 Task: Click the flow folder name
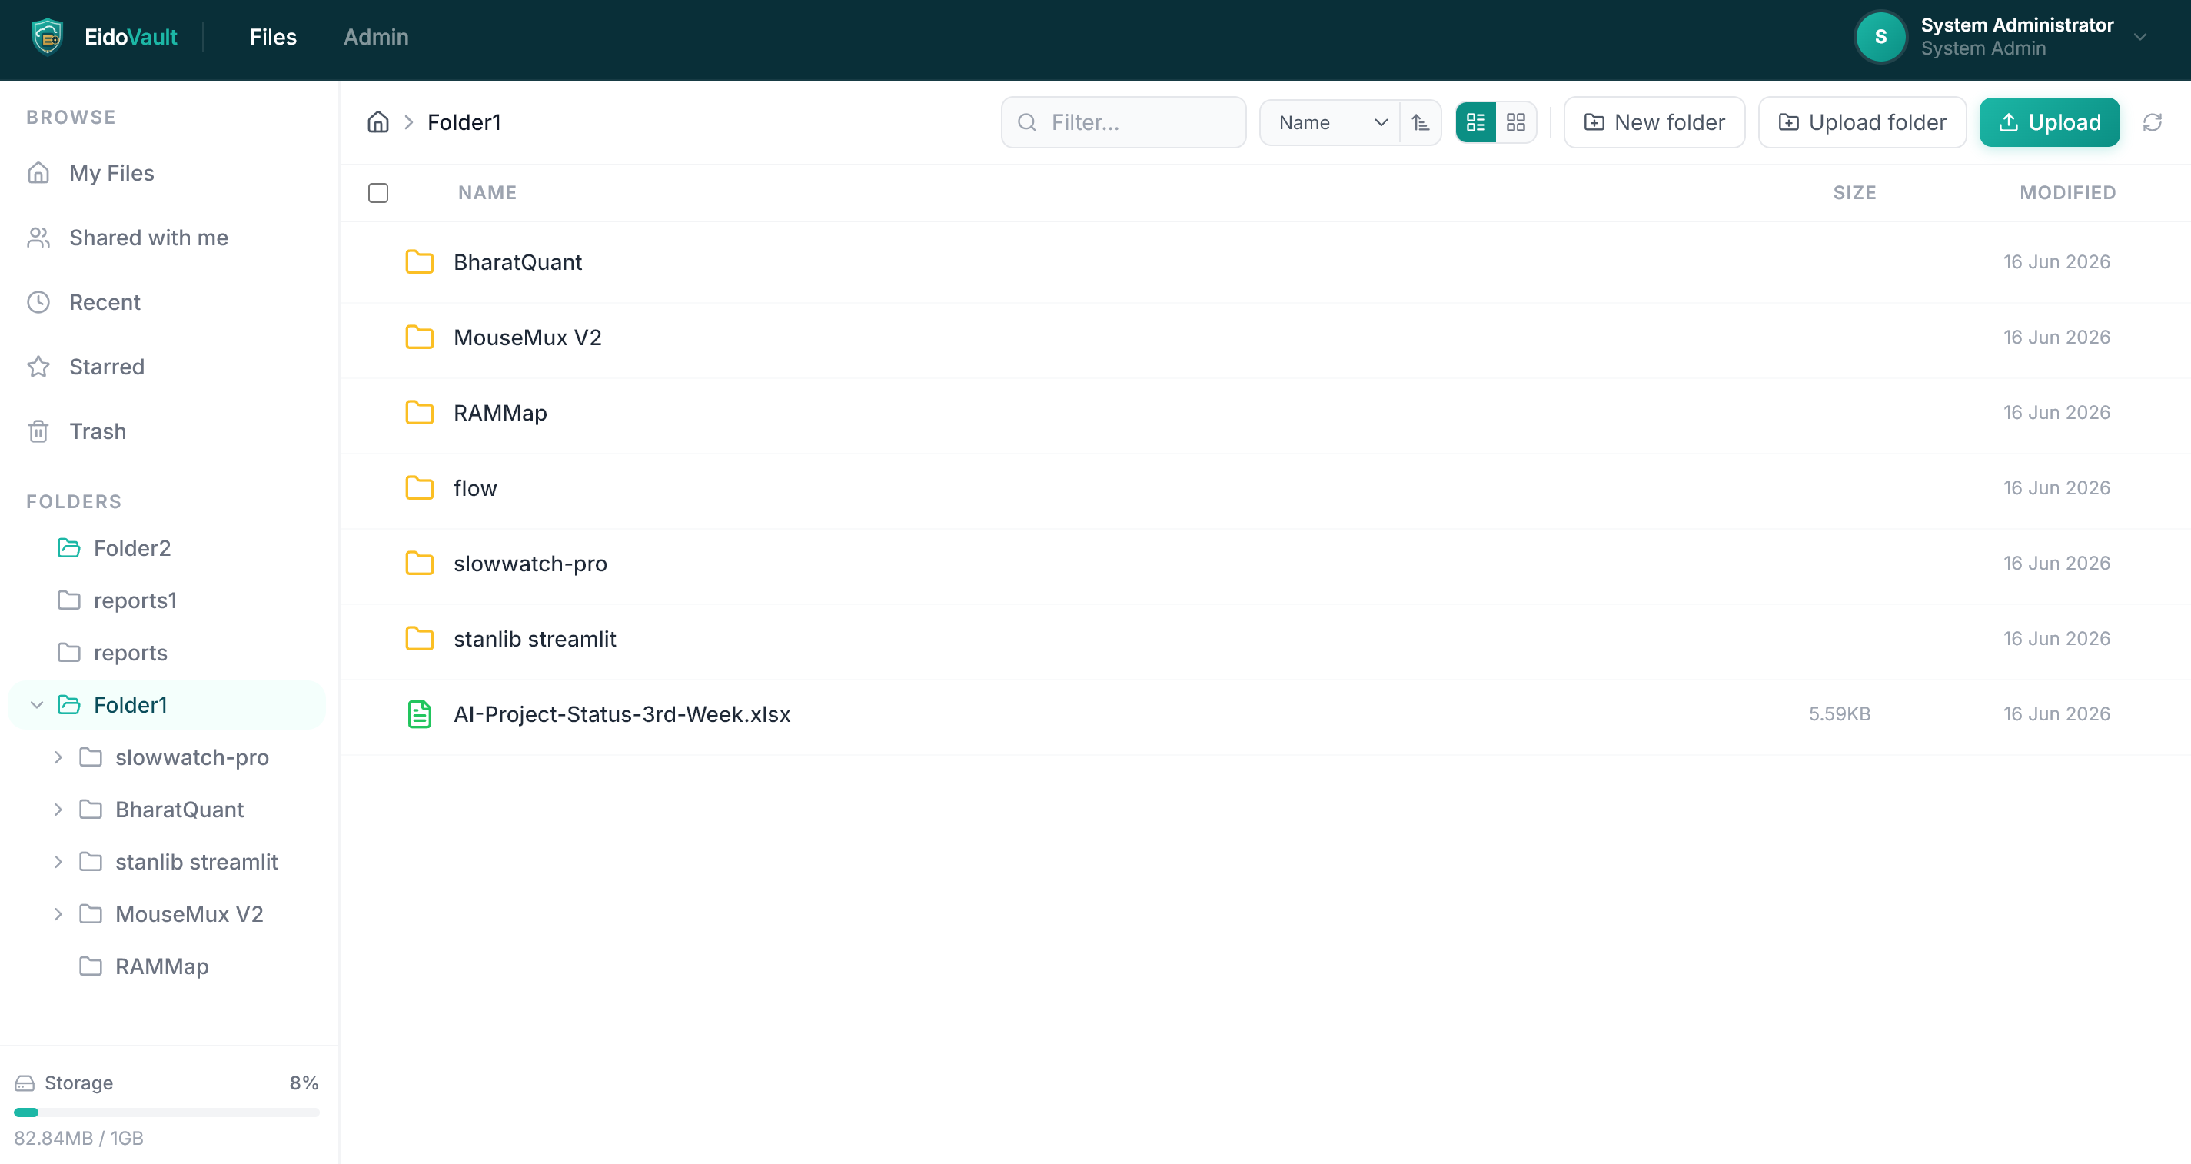474,487
